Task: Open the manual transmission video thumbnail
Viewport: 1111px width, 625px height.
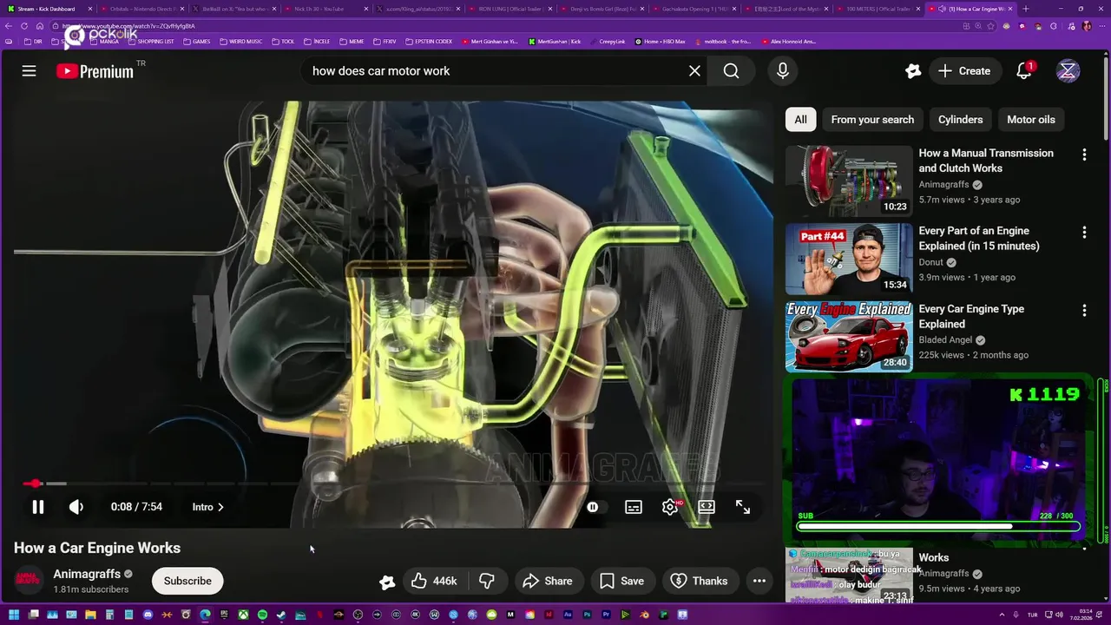Action: click(x=849, y=181)
